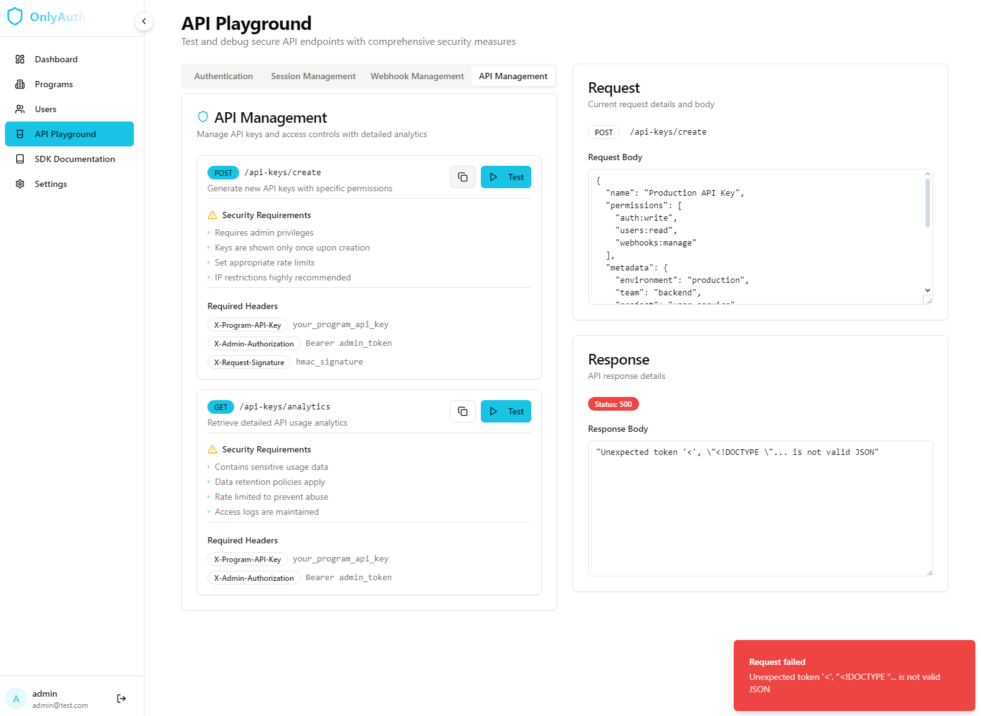Open the Users page
This screenshot has height=716, width=981.
coord(69,109)
